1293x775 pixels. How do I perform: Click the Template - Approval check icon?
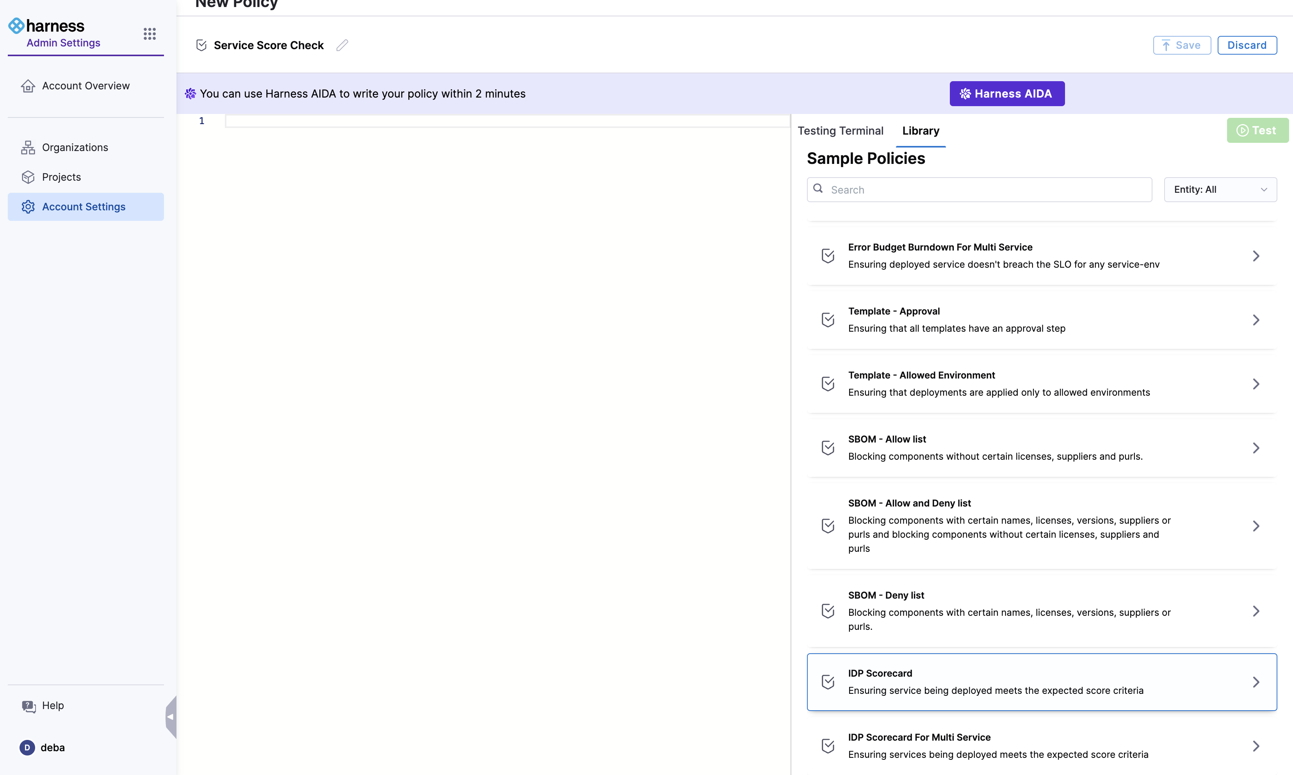click(828, 320)
